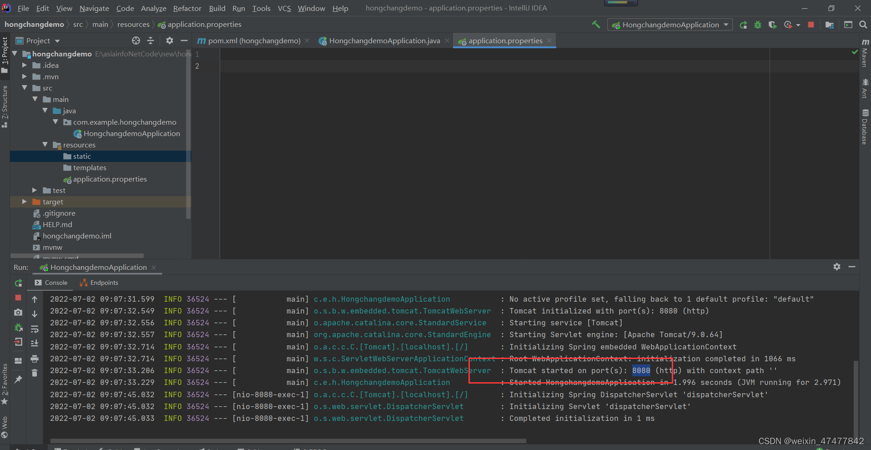The image size is (871, 450).
Task: Hide the Project panel with the minus icon
Action: click(184, 41)
